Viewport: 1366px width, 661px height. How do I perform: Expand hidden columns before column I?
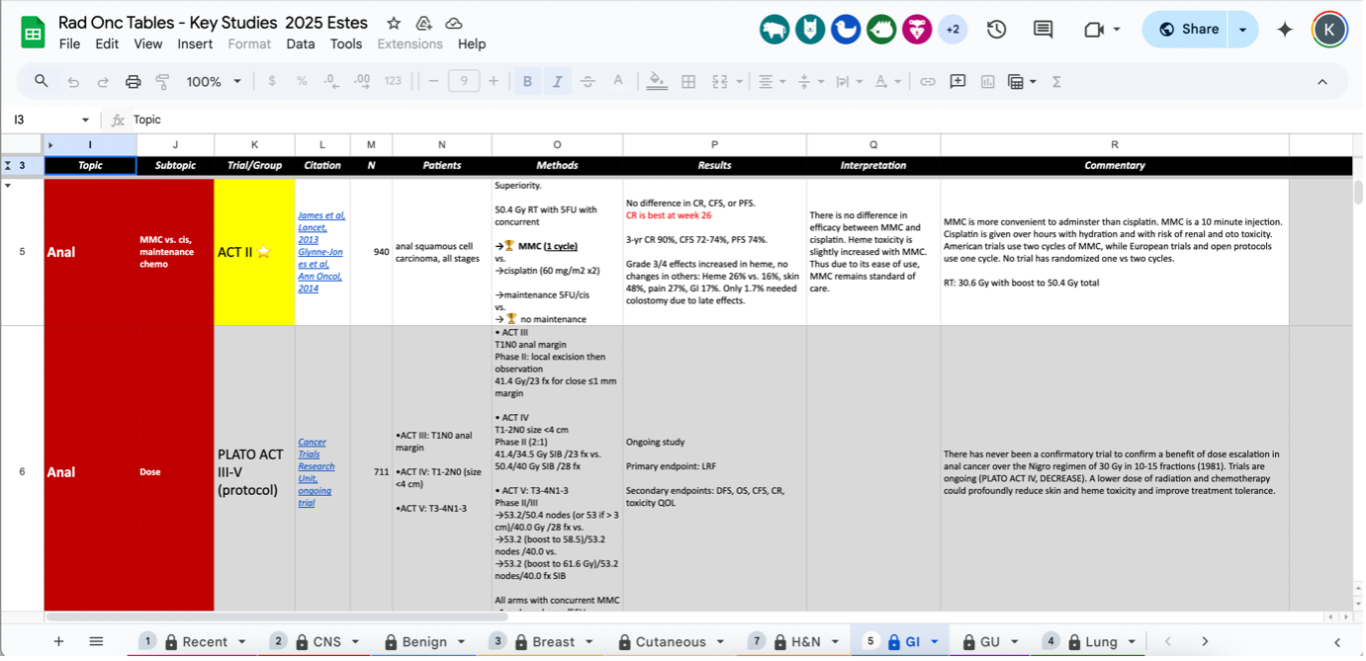coord(50,145)
